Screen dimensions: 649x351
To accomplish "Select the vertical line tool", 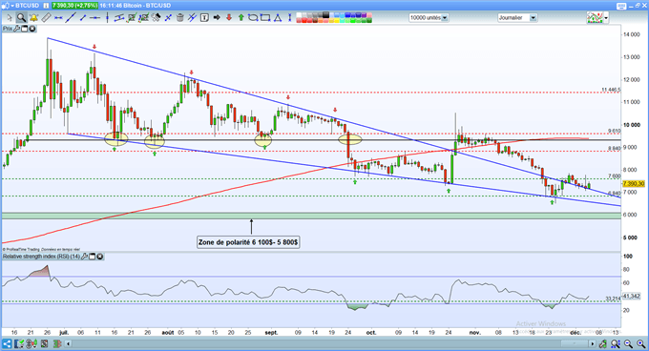I will 107,18.
